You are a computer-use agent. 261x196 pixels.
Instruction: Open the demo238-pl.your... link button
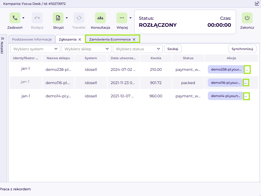pos(226,69)
